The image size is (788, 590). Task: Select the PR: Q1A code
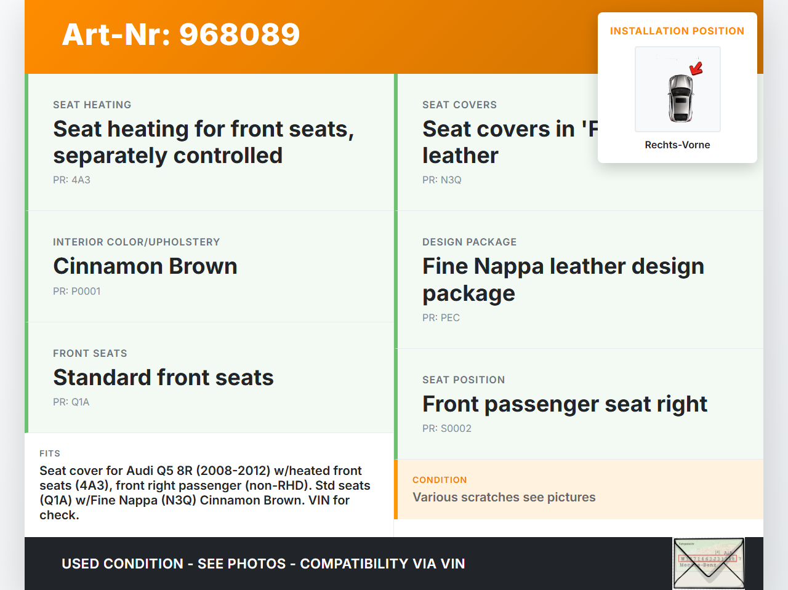click(x=71, y=402)
